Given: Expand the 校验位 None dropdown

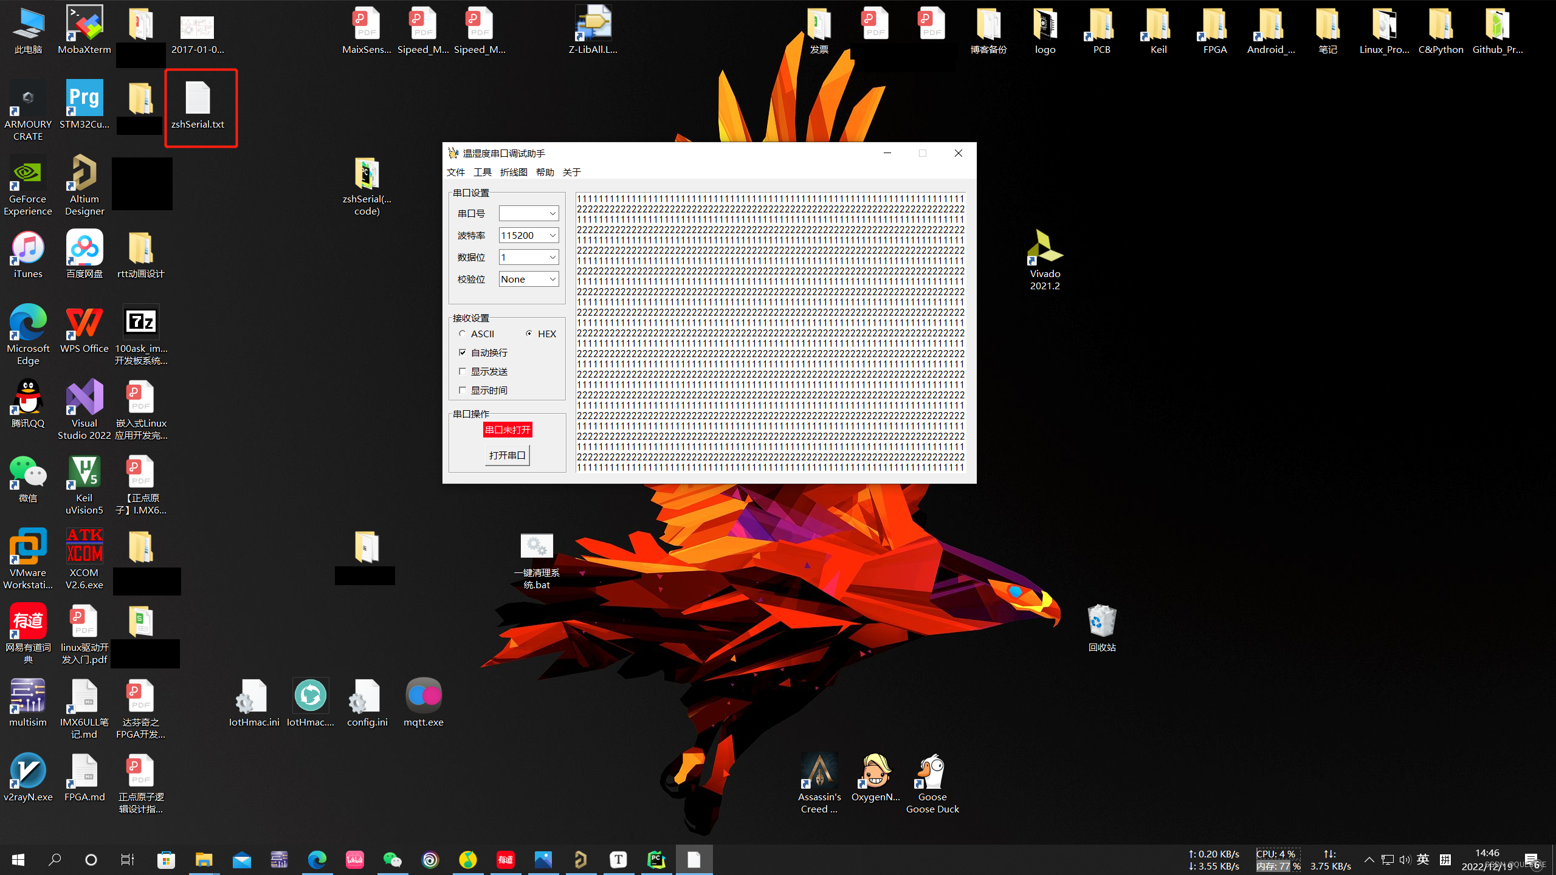Looking at the screenshot, I should (552, 279).
